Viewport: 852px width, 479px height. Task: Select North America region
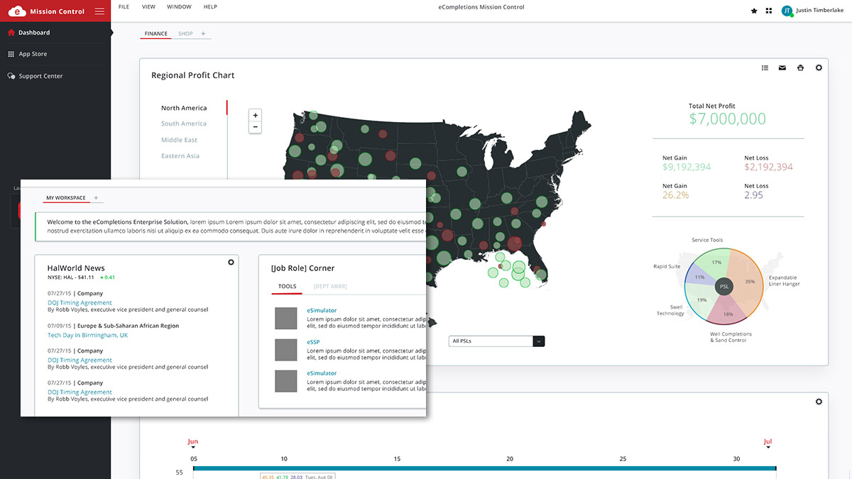pos(184,108)
